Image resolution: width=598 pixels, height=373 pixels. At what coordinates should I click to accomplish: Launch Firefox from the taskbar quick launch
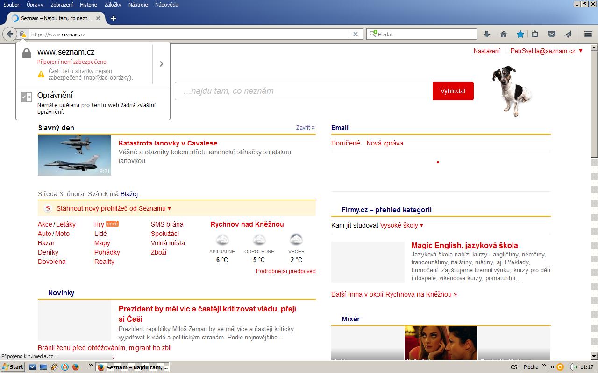[75, 367]
